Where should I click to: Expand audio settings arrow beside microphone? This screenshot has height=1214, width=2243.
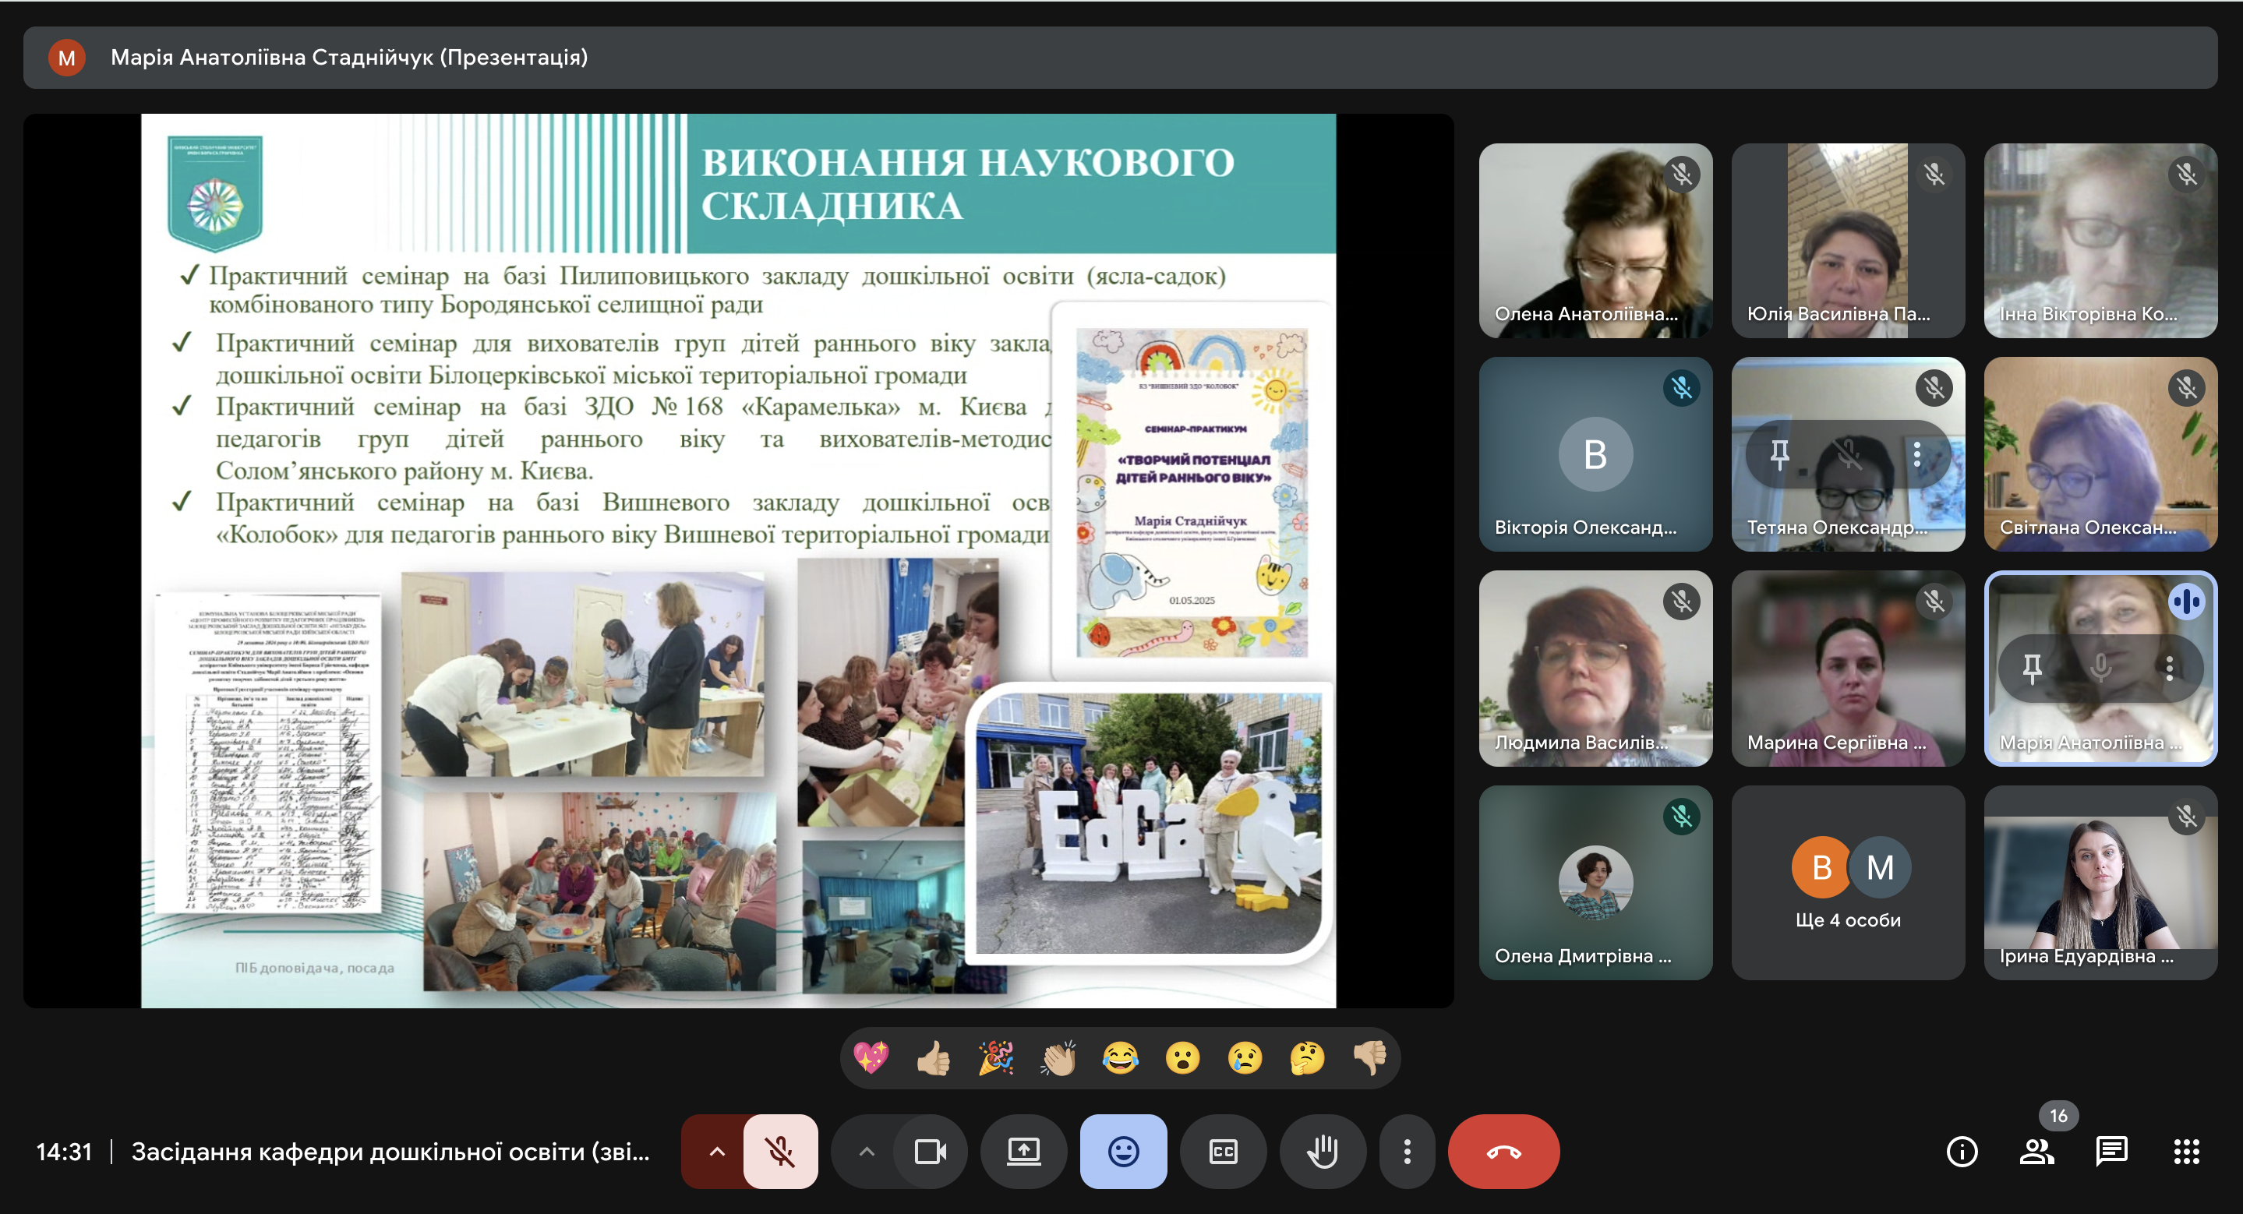coord(716,1152)
